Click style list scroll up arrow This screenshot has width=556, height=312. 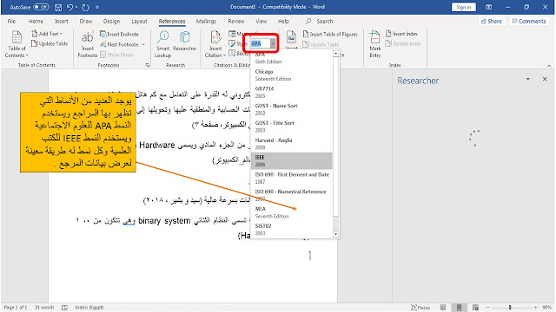(x=336, y=54)
